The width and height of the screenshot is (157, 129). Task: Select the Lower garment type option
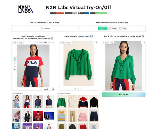coord(113,28)
